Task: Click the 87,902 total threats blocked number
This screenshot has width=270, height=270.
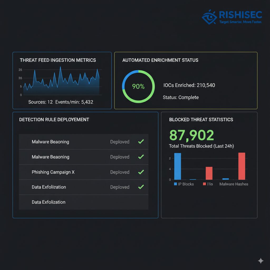Action: point(191,135)
